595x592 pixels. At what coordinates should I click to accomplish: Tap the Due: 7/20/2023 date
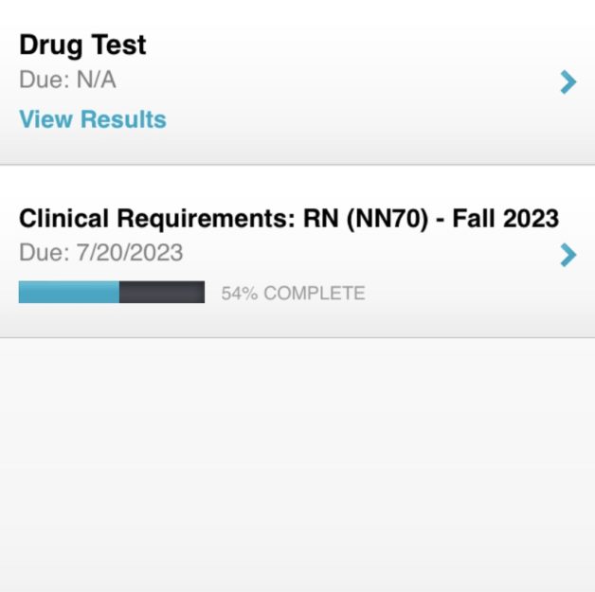[x=100, y=253]
